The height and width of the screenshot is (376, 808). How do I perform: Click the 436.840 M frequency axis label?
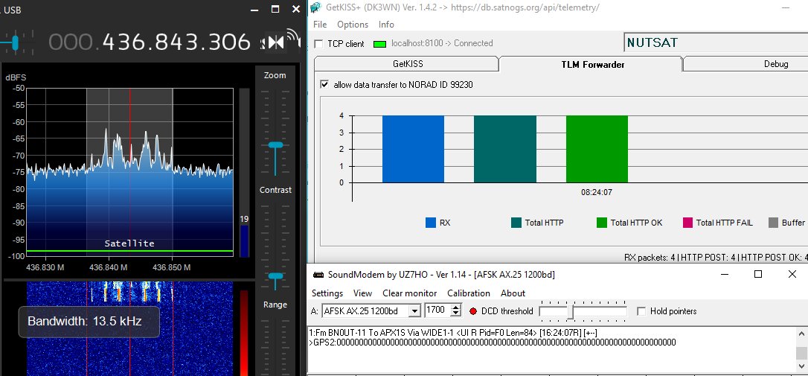tap(109, 268)
